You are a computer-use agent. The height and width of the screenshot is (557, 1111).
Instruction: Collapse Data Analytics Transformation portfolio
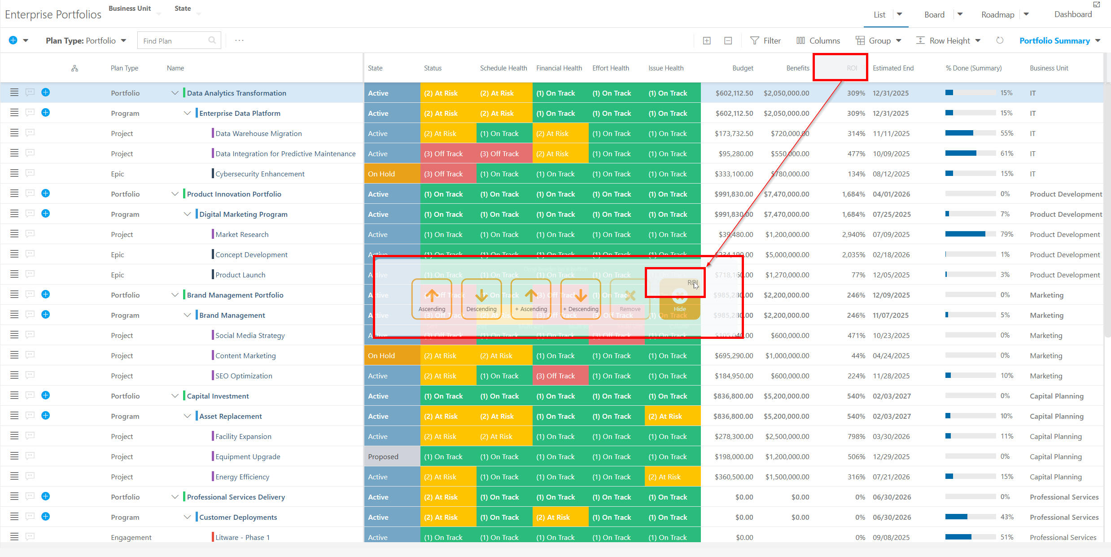tap(175, 93)
